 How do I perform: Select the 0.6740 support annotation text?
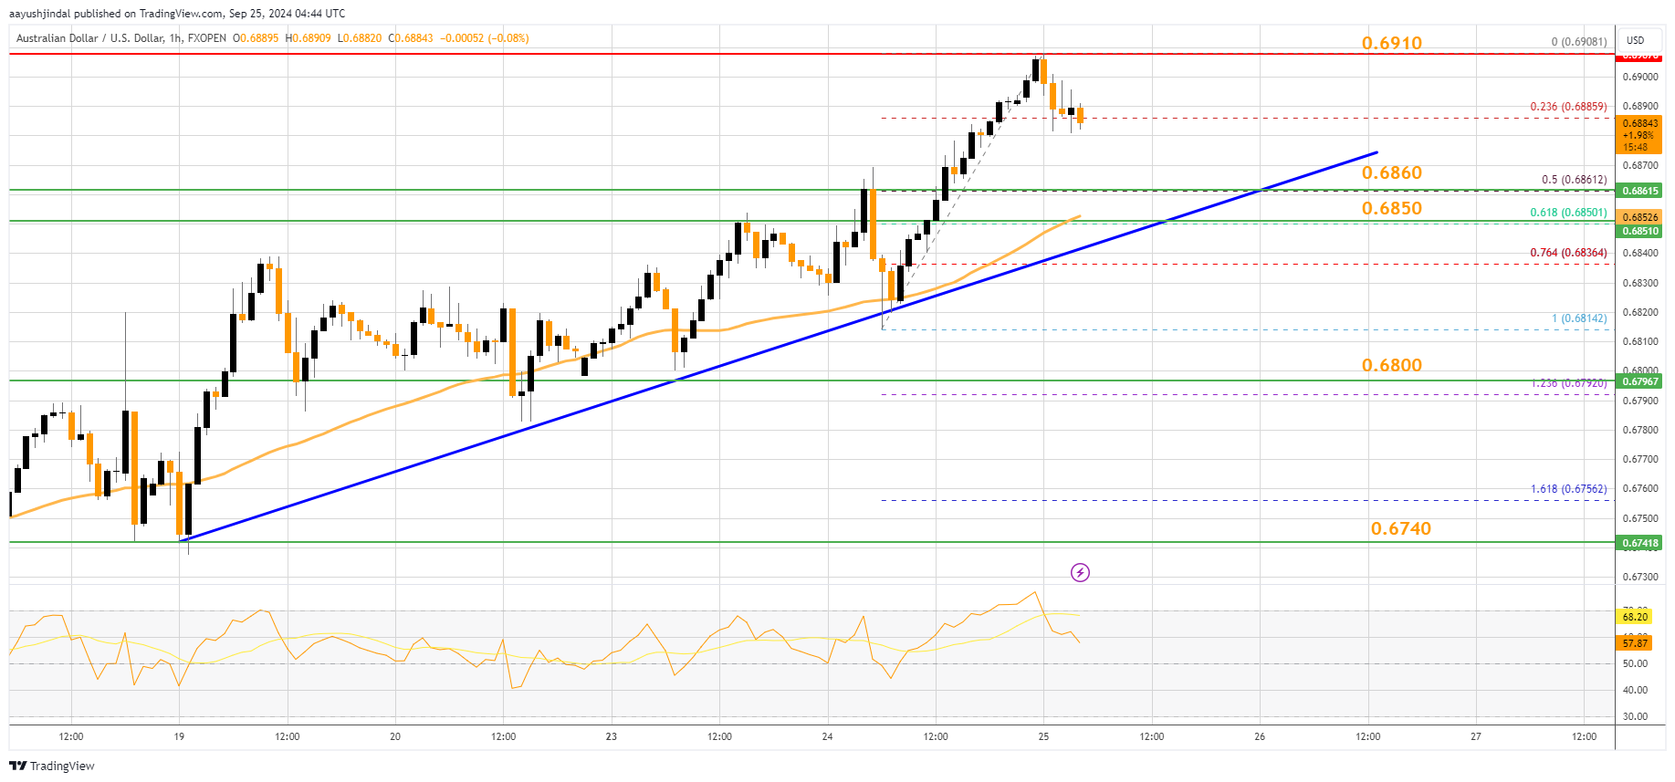tap(1401, 528)
